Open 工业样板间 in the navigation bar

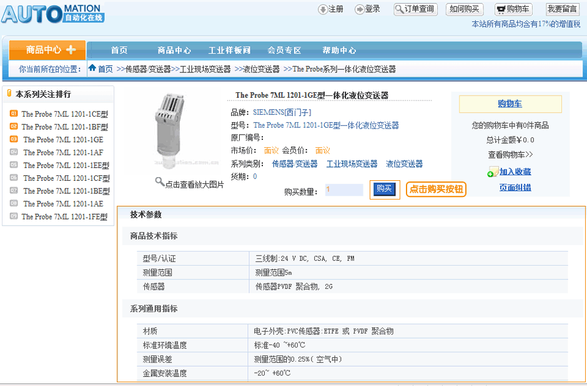coord(229,50)
